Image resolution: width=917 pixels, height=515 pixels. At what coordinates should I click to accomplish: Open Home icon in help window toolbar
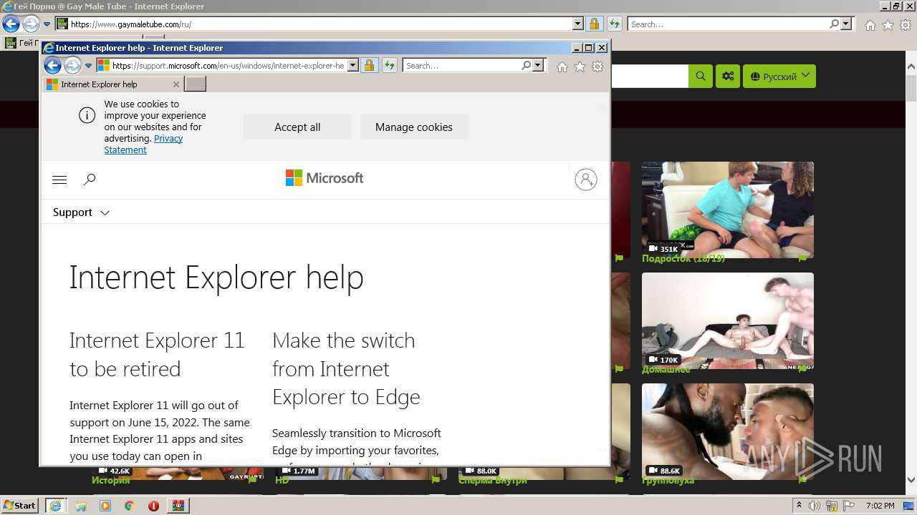pyautogui.click(x=562, y=67)
